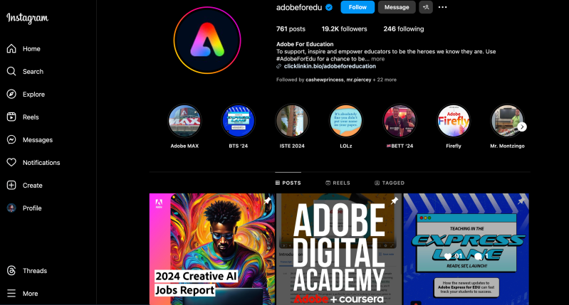This screenshot has width=569, height=305.
Task: Follow the adobeforedu account
Action: 357,7
